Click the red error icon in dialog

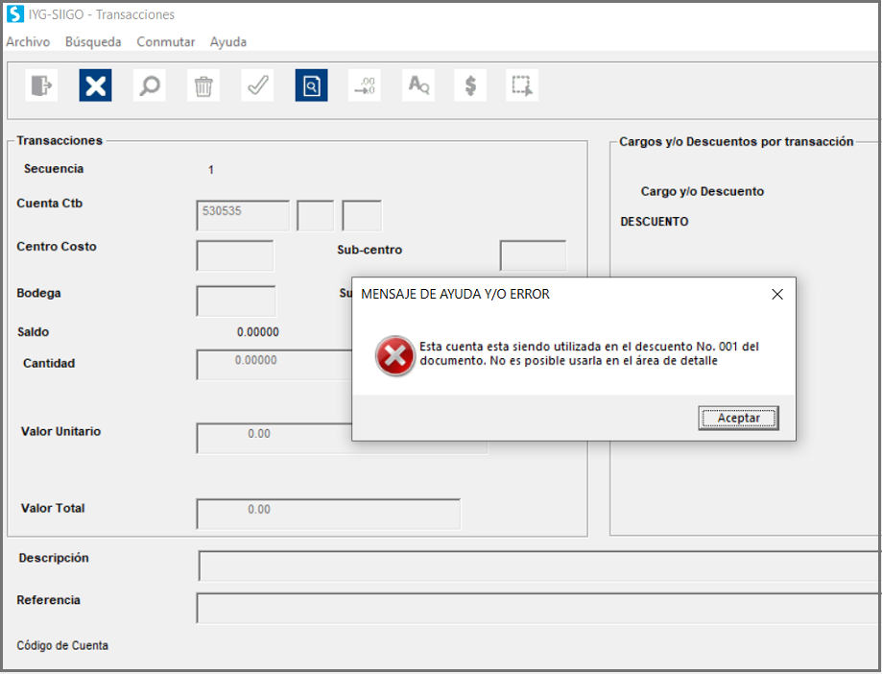tap(394, 355)
